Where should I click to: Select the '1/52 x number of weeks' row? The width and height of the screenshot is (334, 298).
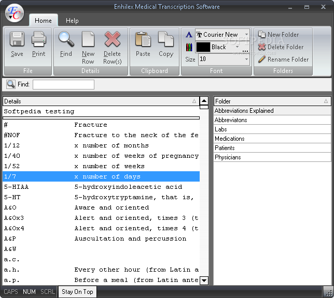pyautogui.click(x=101, y=166)
